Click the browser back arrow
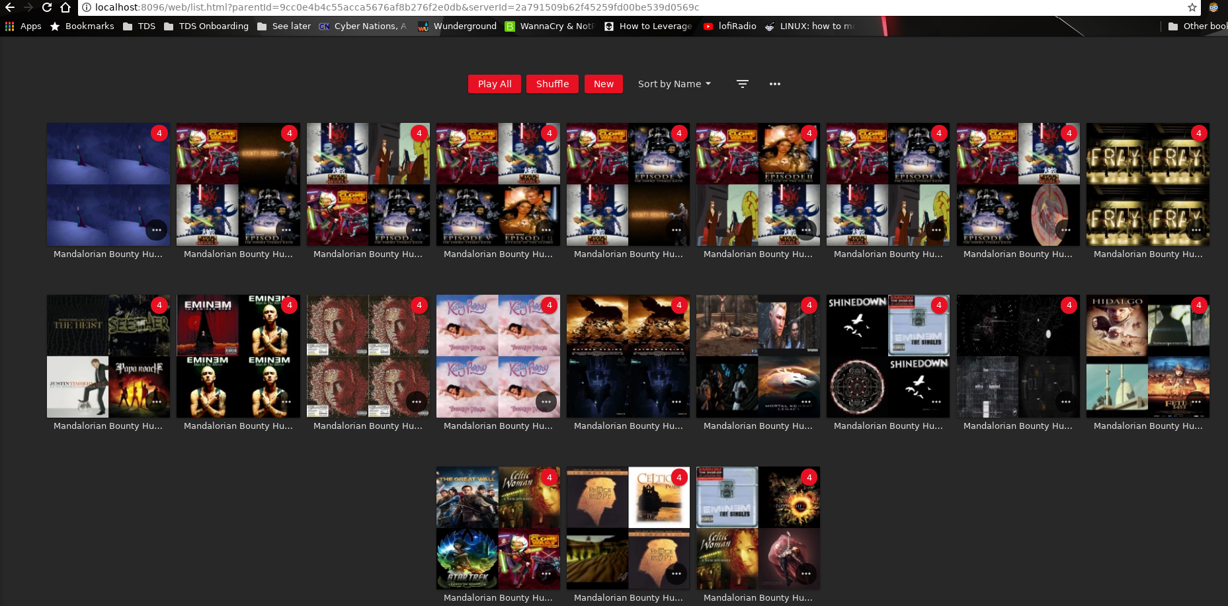Viewport: 1228px width, 606px height. coord(10,7)
